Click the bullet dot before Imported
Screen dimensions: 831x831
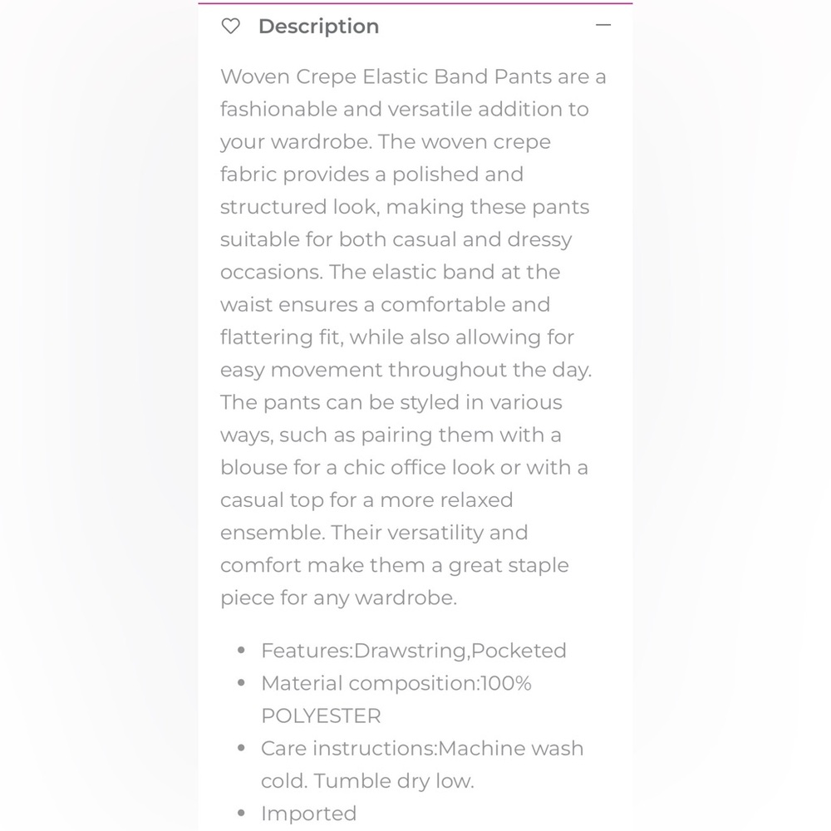coord(242,813)
